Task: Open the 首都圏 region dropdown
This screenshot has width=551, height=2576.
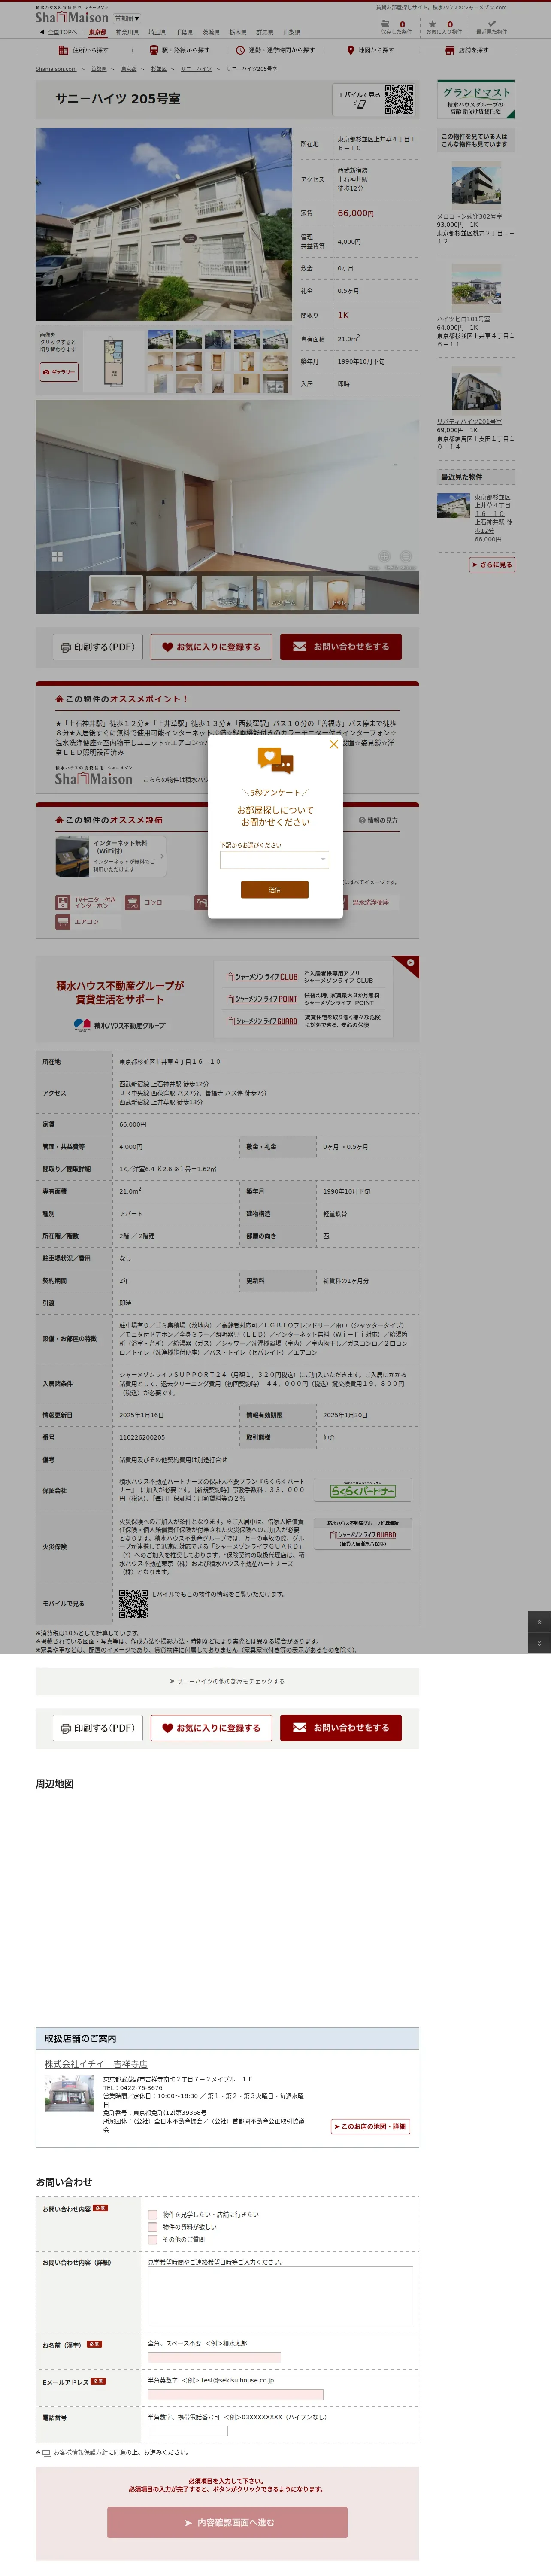Action: pyautogui.click(x=126, y=18)
